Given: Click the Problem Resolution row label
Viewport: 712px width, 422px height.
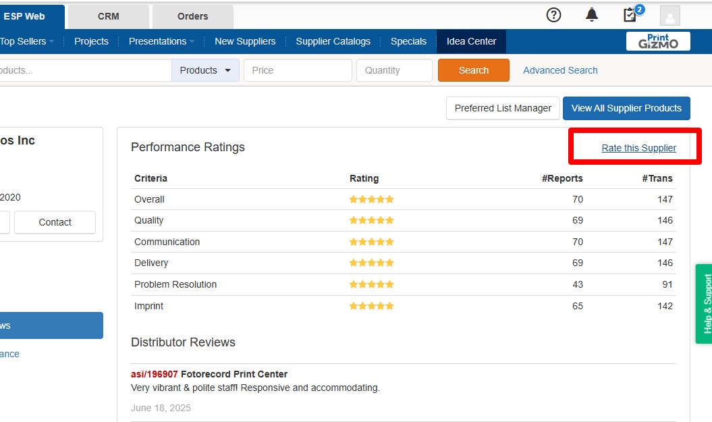Looking at the screenshot, I should 175,284.
